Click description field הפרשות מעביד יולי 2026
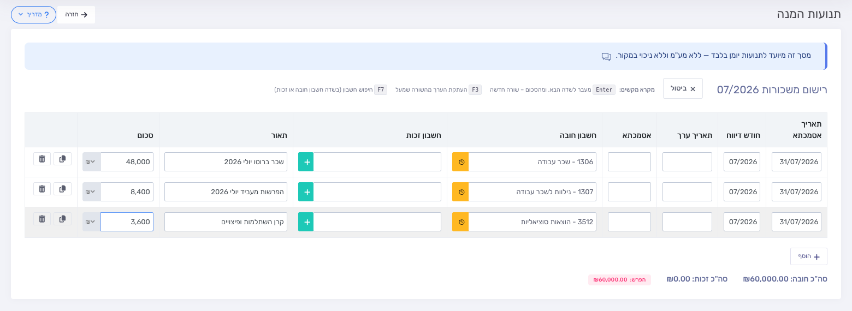Screen dimensions: 852x311 (226, 192)
